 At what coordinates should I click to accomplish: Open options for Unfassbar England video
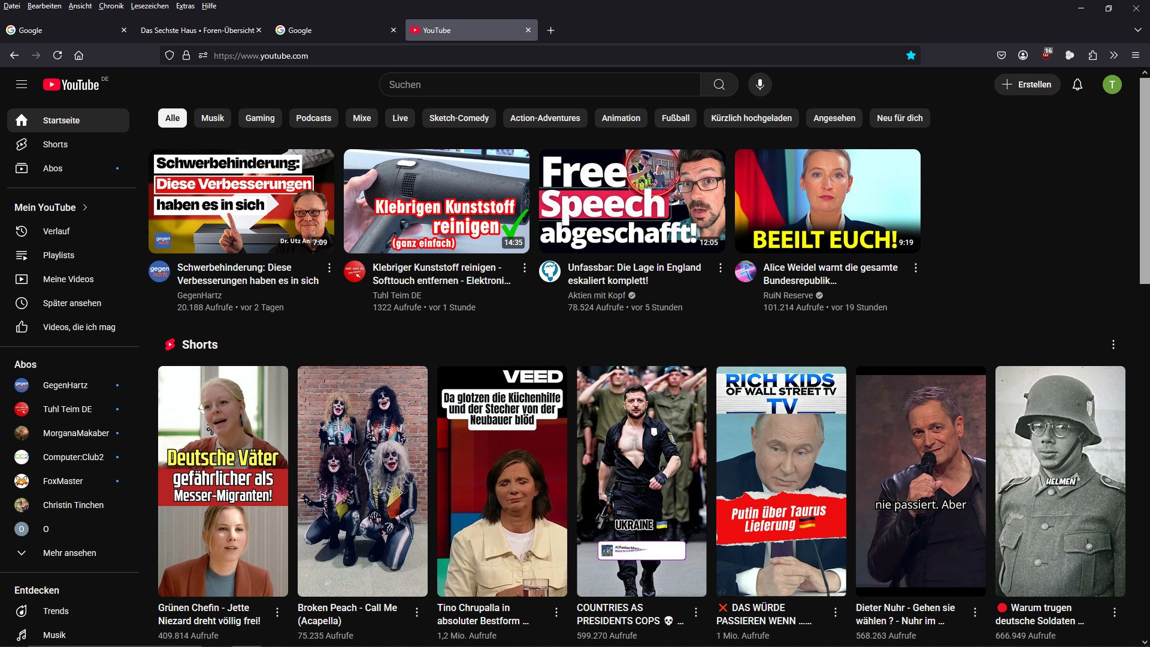pos(720,268)
